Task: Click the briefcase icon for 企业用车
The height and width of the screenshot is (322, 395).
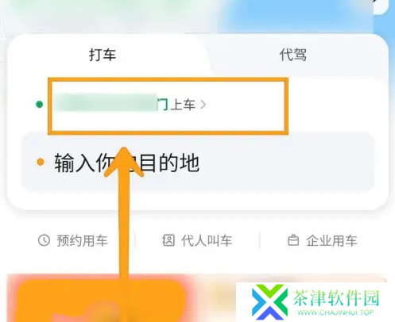Action: coord(293,240)
